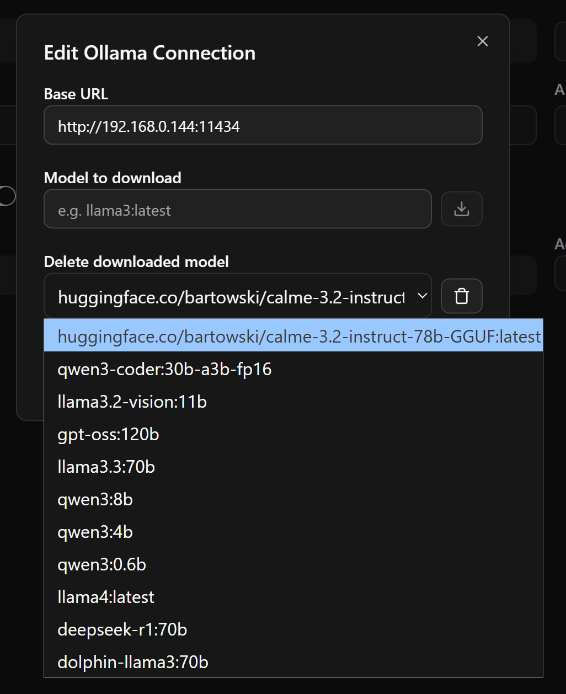The width and height of the screenshot is (566, 694).
Task: Select the highlighted calme-3.2-instruct-78b-GGUF model
Action: pos(293,336)
